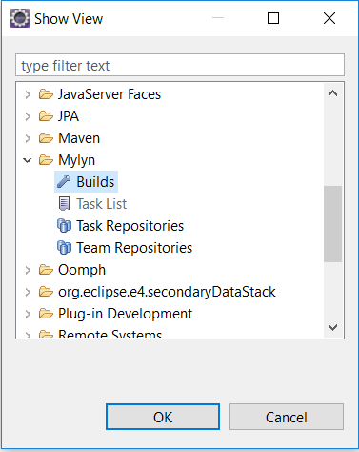Click the Eclipse icon in title bar
Viewport: 359px width, 452px height.
(x=20, y=18)
